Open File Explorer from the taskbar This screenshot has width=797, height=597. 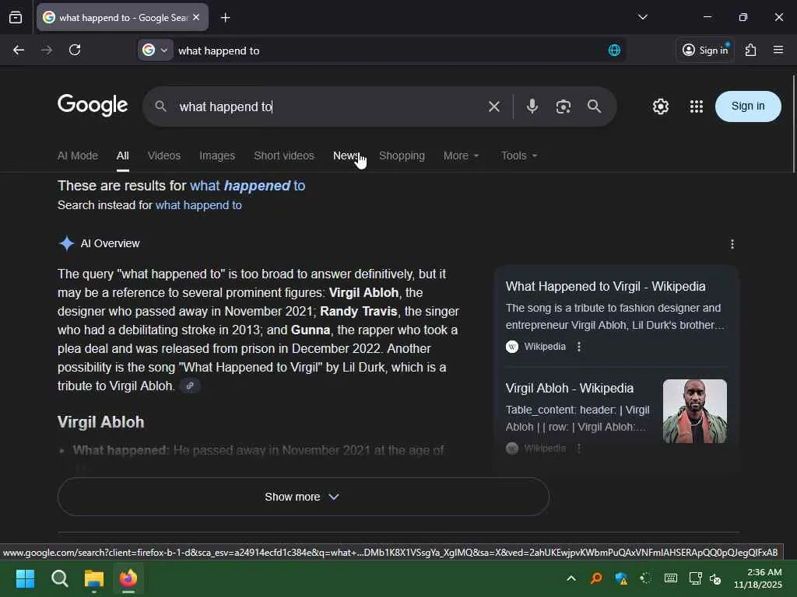94,578
